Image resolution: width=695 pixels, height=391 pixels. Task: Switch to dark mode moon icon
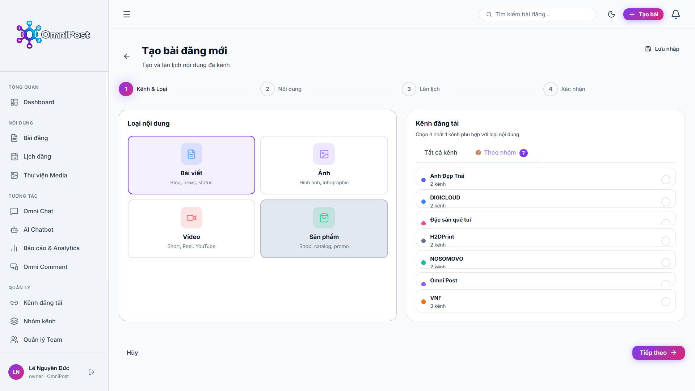tap(611, 14)
